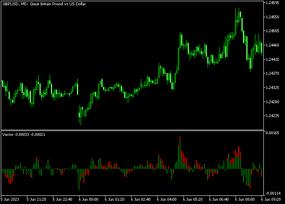Click the 6 Jun 05:20 time label

(x=193, y=200)
